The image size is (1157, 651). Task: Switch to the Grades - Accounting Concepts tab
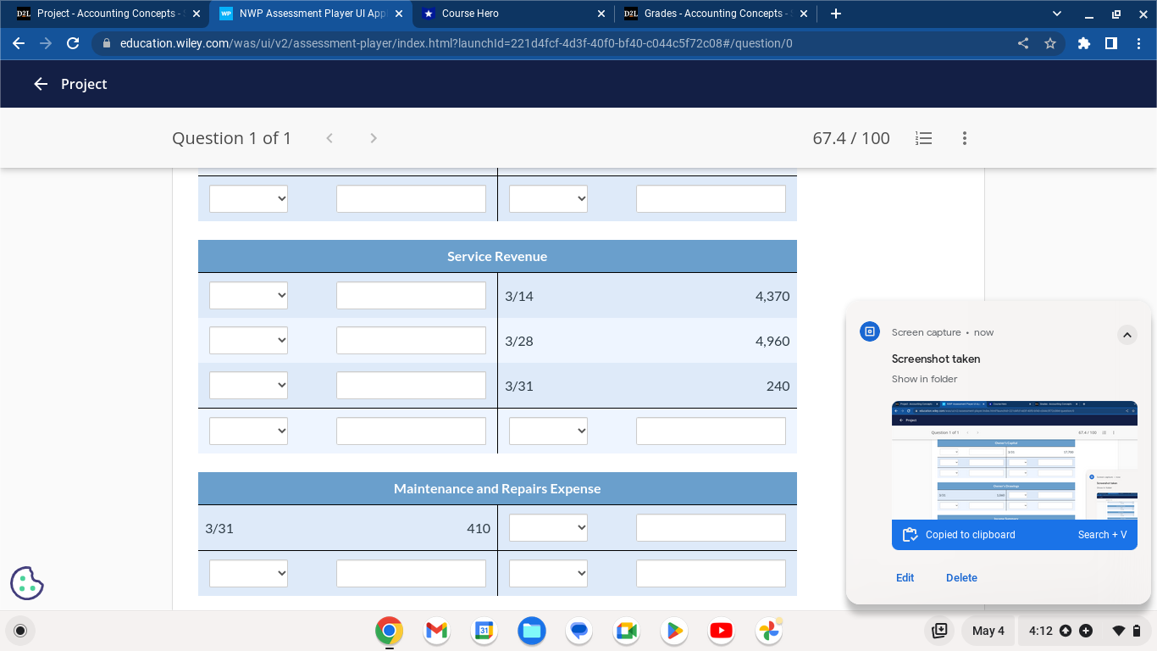pos(716,14)
